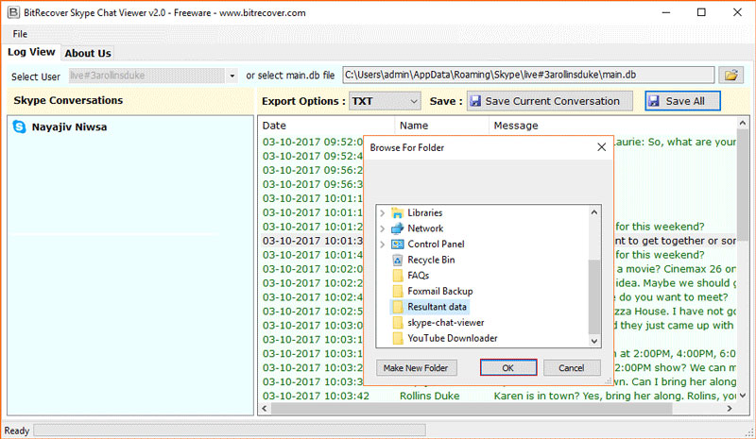
Task: Click the folder tree scroll up arrow
Action: tap(594, 212)
